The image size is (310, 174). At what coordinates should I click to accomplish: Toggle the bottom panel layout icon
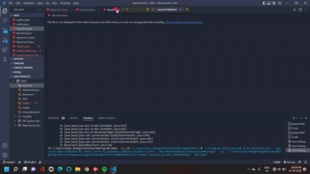[269, 3]
